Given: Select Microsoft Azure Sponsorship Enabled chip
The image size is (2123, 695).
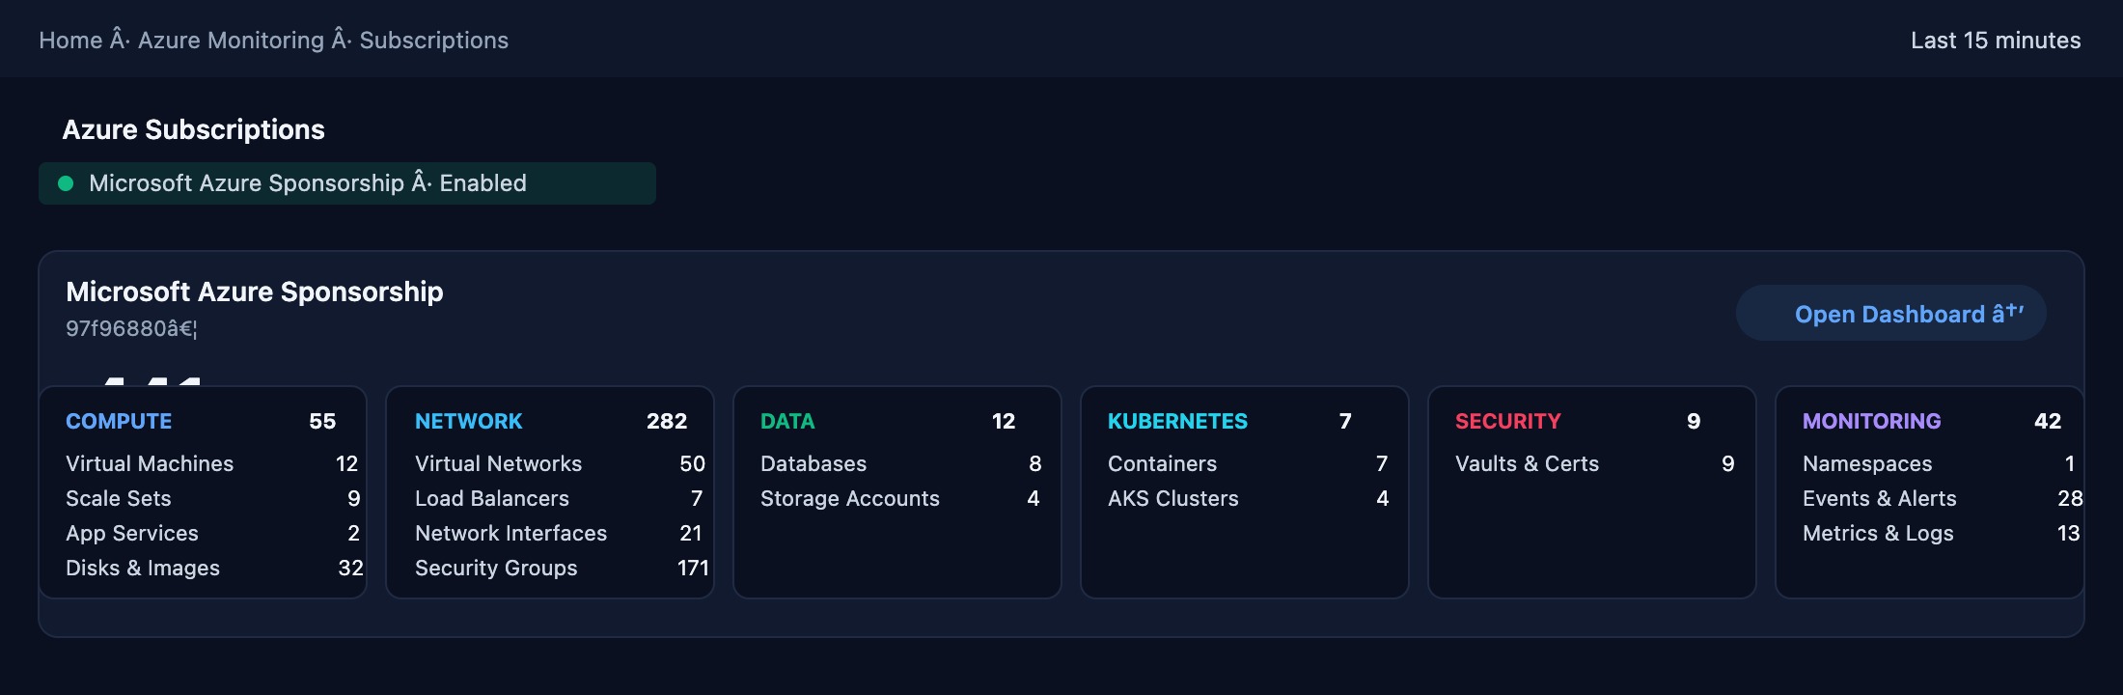Looking at the screenshot, I should (347, 183).
